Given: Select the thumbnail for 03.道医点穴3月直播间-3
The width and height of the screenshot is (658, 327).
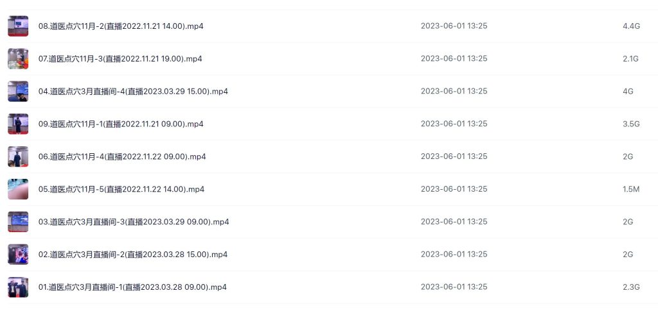Looking at the screenshot, I should click(18, 222).
